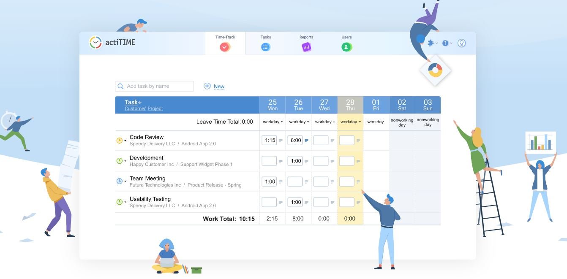Open Usability Testing Monday comment icon
This screenshot has height=279, width=567.
point(281,203)
